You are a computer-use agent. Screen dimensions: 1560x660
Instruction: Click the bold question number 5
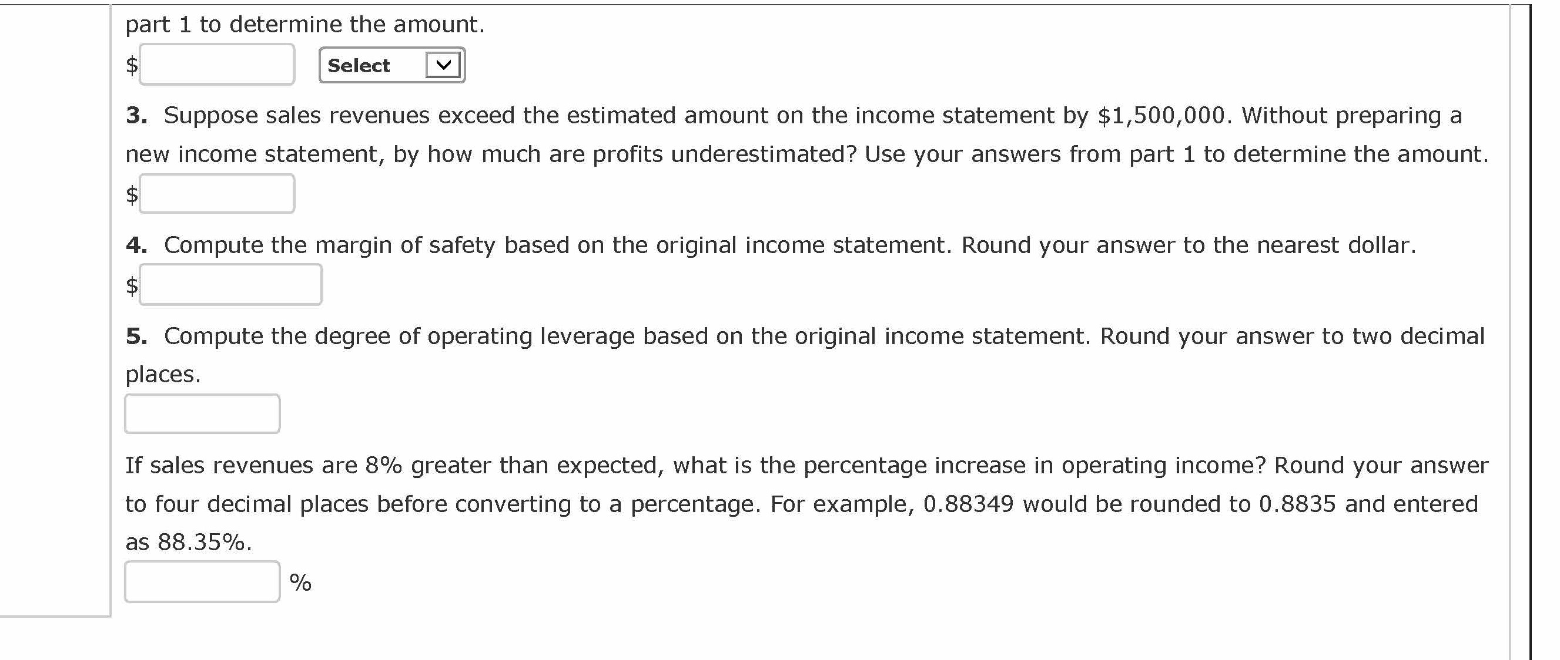[137, 336]
